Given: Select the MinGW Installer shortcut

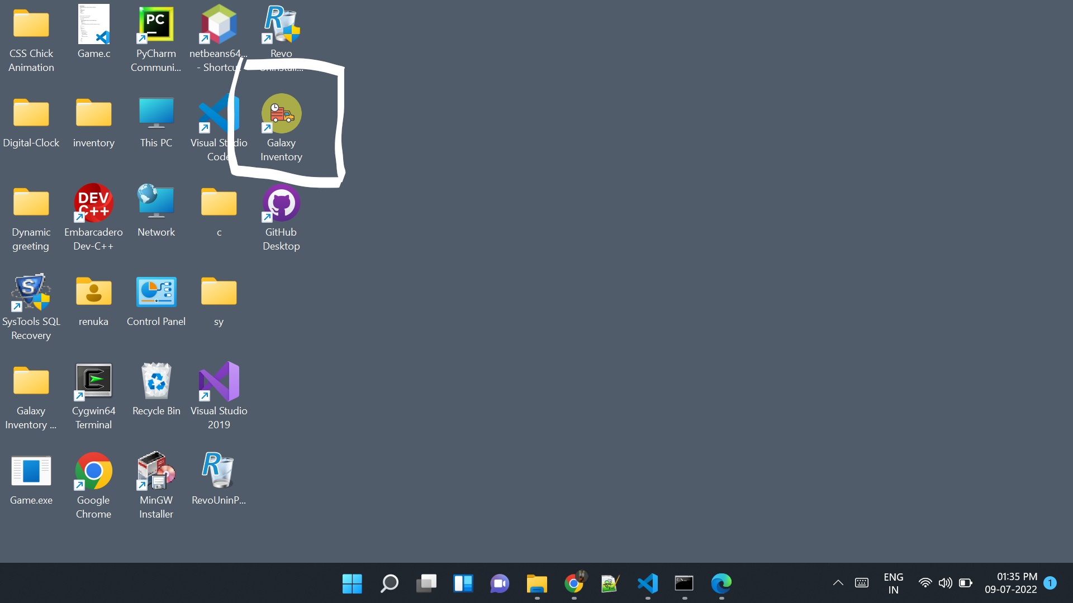Looking at the screenshot, I should (x=156, y=486).
